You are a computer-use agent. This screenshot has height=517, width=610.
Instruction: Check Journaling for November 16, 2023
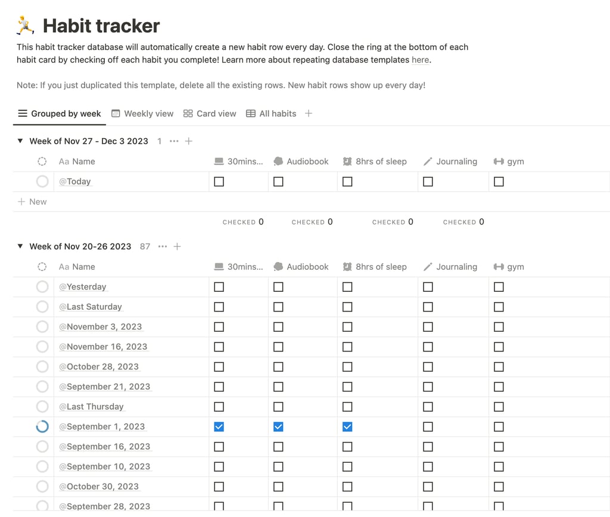[428, 347]
